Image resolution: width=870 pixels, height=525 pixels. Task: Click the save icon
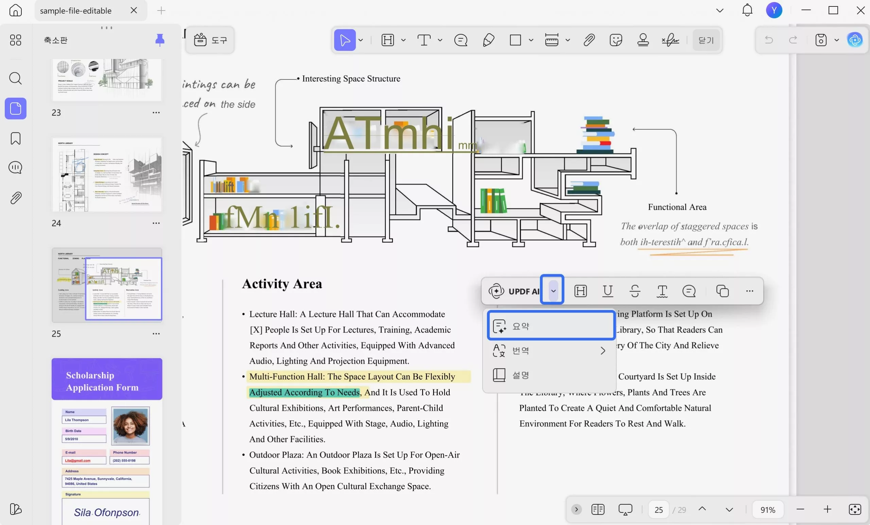point(821,40)
